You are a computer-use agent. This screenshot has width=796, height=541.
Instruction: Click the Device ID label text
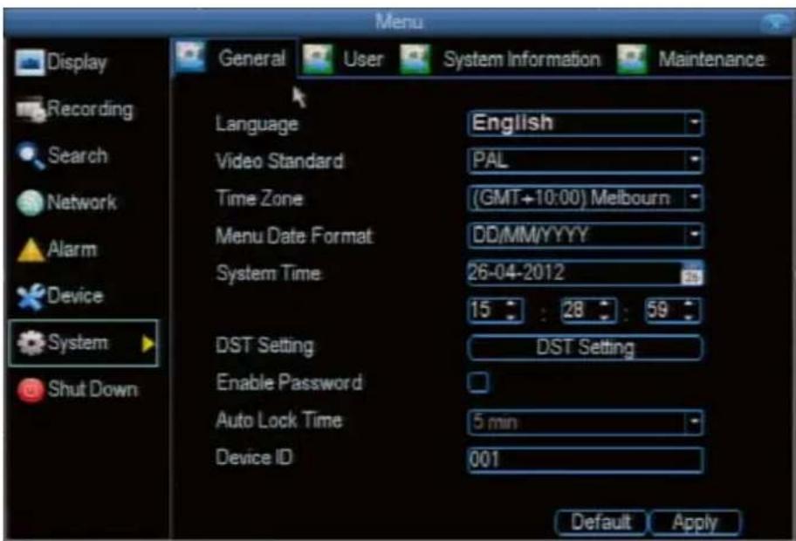tap(254, 458)
